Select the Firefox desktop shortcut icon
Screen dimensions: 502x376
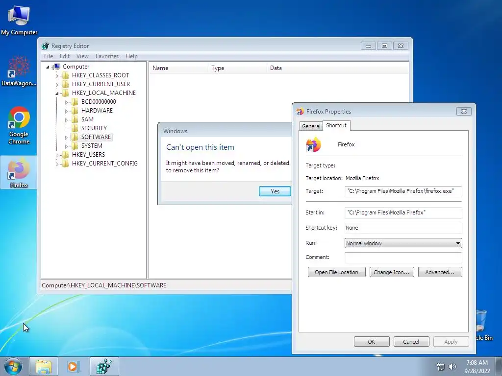(x=19, y=172)
